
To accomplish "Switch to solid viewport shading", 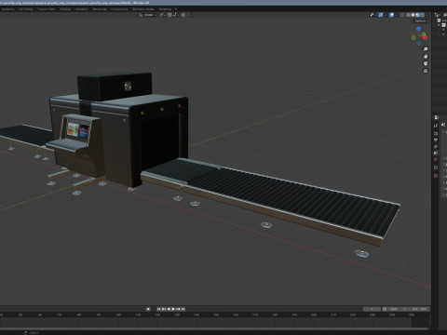I will (413, 15).
